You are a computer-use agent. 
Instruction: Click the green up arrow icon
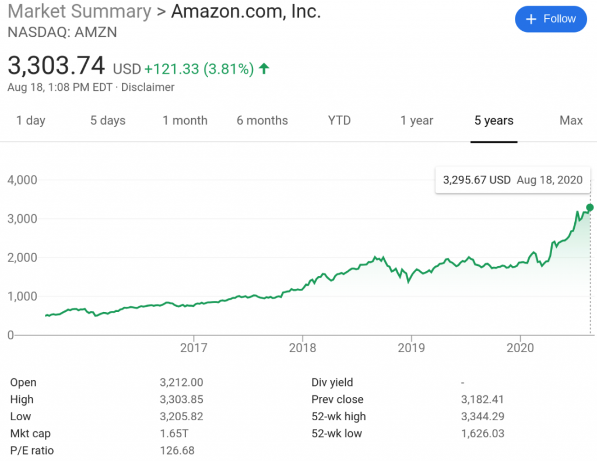264,69
